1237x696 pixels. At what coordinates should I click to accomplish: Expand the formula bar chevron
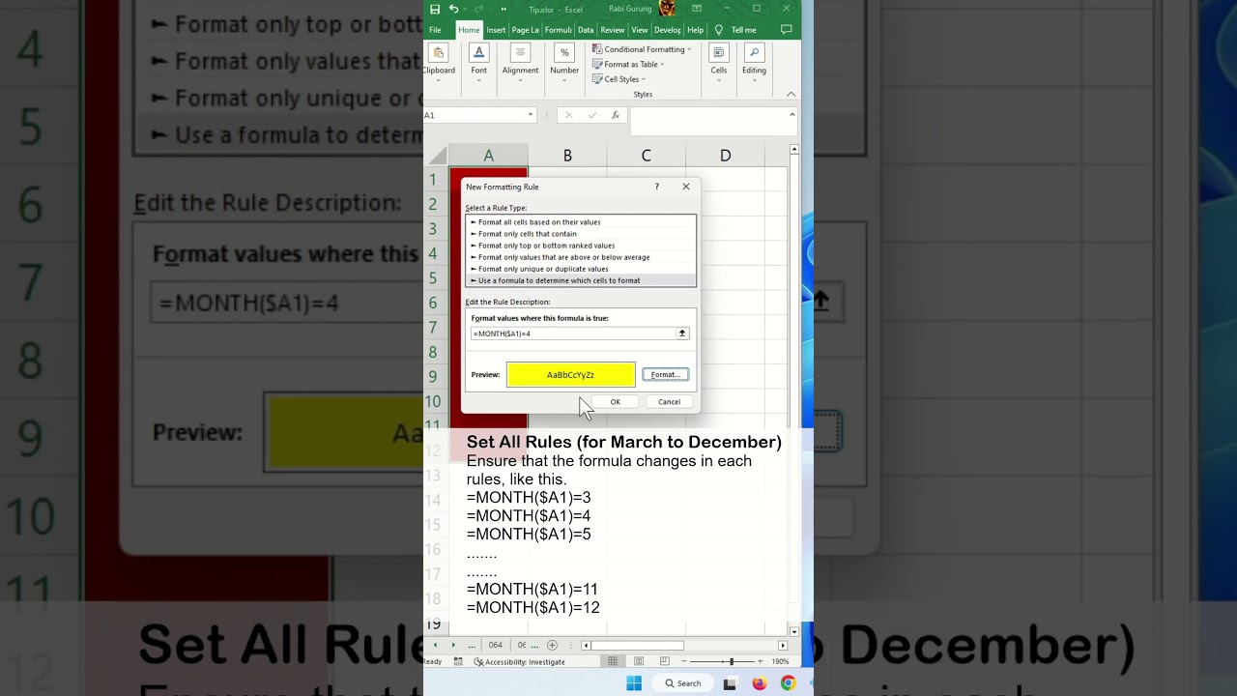pos(792,115)
